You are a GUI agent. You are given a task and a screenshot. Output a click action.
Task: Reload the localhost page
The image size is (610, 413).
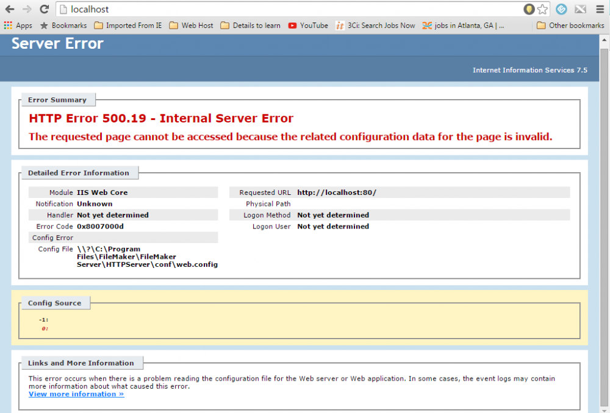click(x=44, y=9)
